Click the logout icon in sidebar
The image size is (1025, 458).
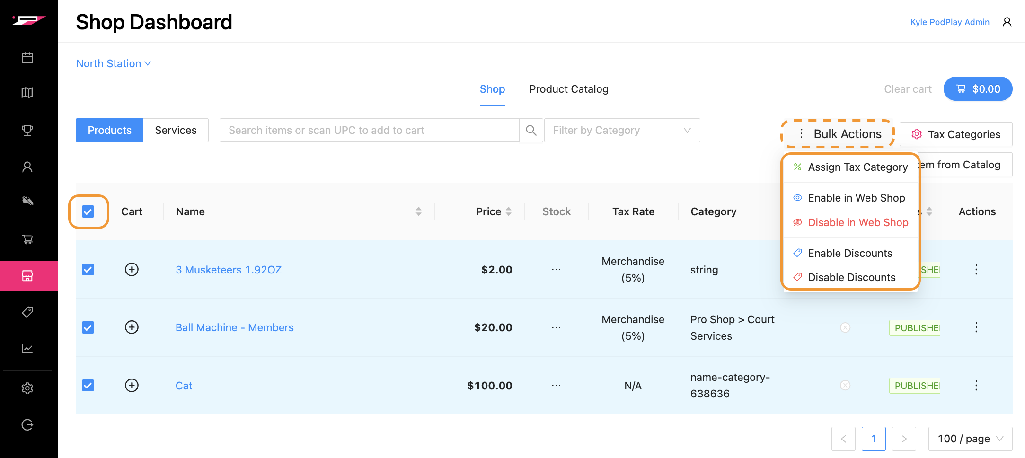27,425
